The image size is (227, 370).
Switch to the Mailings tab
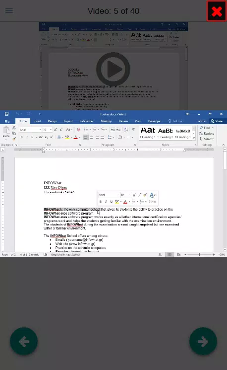coord(106,121)
